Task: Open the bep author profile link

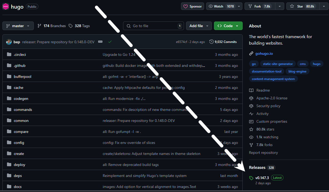Action: tap(17, 42)
